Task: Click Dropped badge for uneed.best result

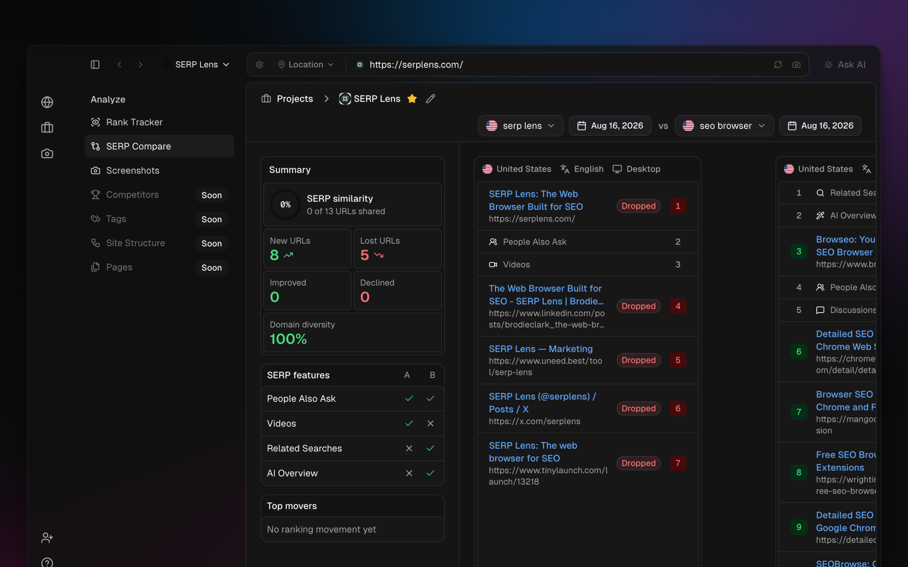Action: click(x=639, y=360)
